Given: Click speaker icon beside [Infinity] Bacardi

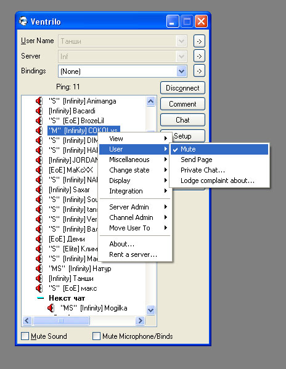Looking at the screenshot, I should (39, 111).
